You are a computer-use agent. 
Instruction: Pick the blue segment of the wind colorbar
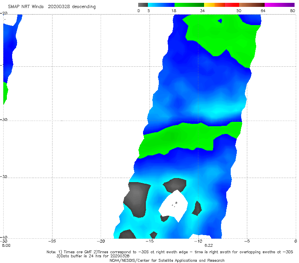pyautogui.click(x=161, y=5)
